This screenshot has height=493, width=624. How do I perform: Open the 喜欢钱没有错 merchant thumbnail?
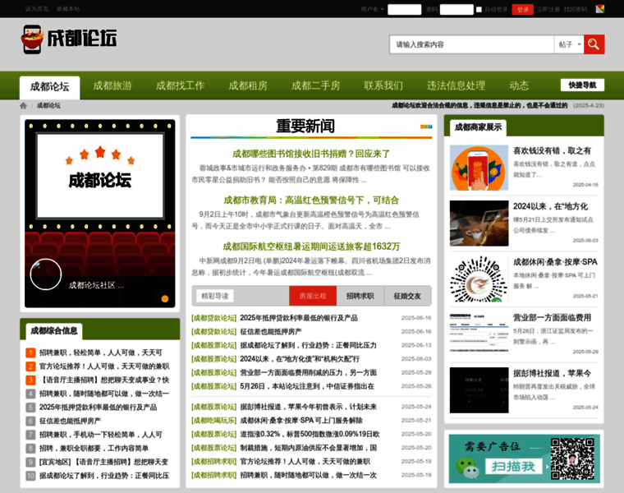pos(479,168)
